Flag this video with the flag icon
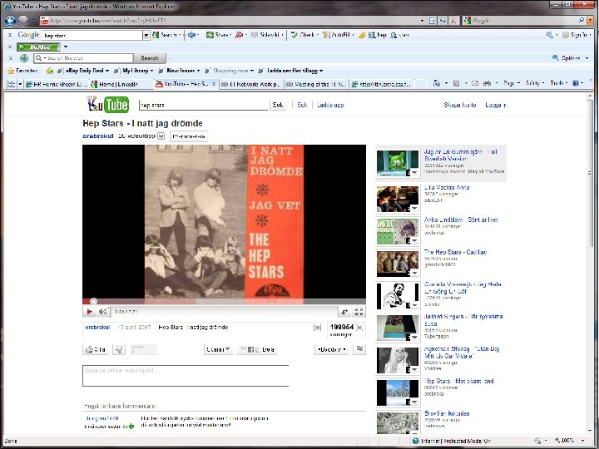Viewport: 599px width, 449px height. 359,348
